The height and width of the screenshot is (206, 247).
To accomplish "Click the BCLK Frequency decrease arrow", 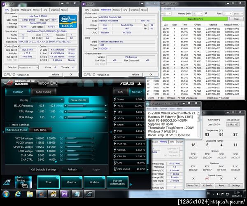I will point(65,106).
